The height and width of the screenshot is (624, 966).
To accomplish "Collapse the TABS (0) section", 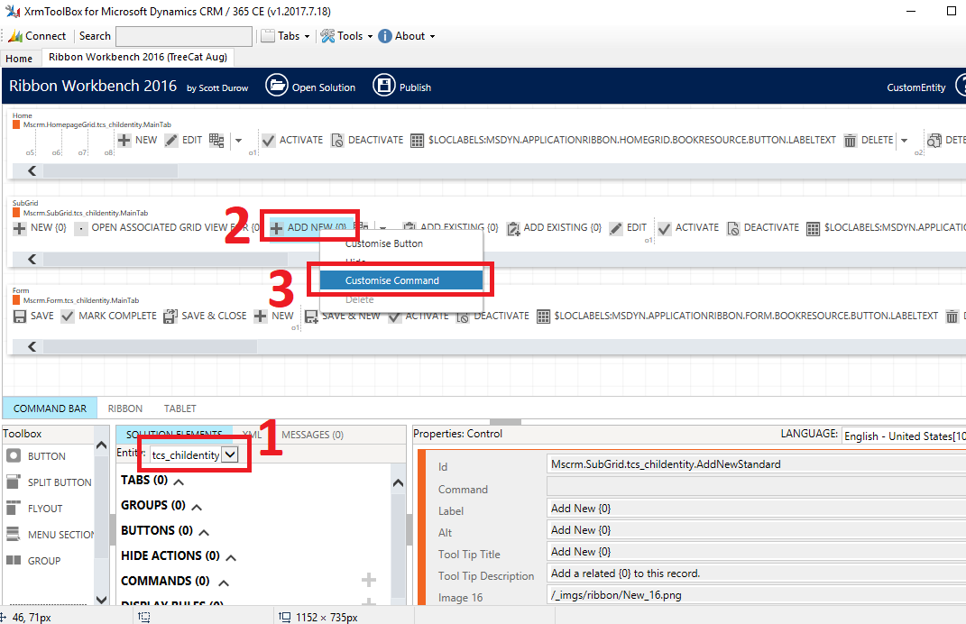I will point(179,482).
